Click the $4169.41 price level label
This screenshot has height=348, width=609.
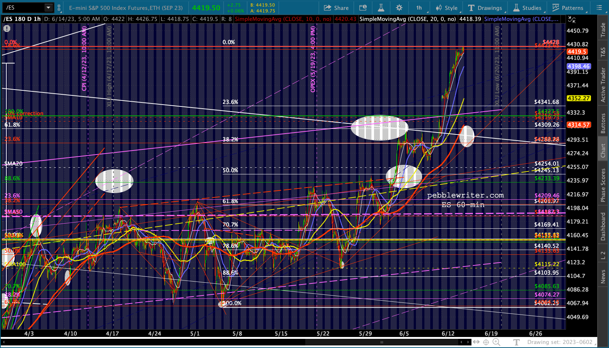[x=546, y=225]
